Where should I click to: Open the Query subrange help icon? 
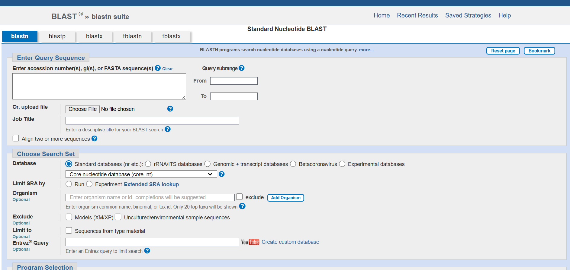point(241,68)
